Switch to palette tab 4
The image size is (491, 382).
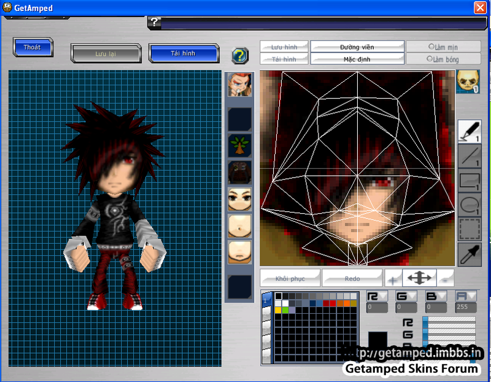click(x=266, y=342)
